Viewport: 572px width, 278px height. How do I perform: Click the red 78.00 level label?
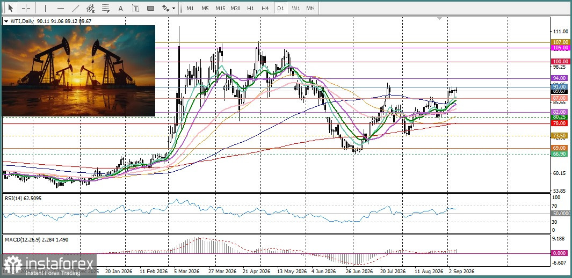[x=560, y=123]
